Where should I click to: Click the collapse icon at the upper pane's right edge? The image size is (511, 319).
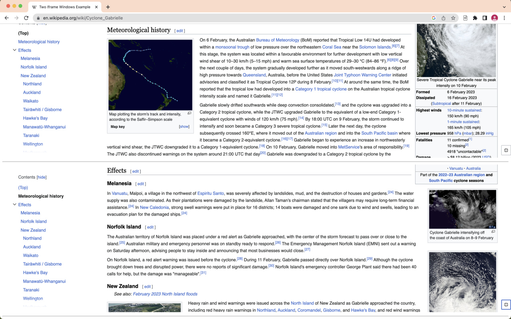[506, 150]
